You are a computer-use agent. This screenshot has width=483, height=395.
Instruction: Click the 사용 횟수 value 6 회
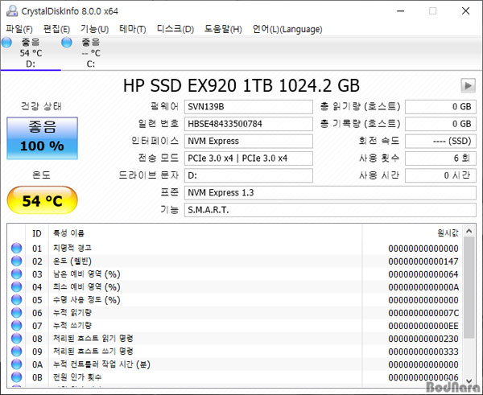[x=440, y=158]
